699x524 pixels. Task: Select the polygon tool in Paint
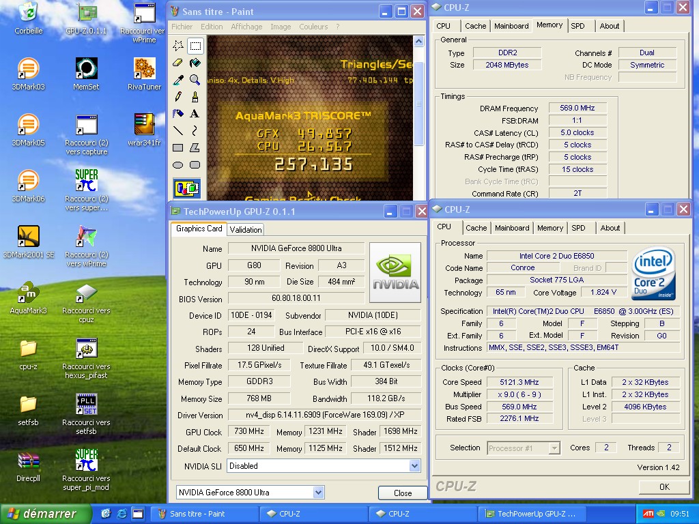(x=195, y=147)
